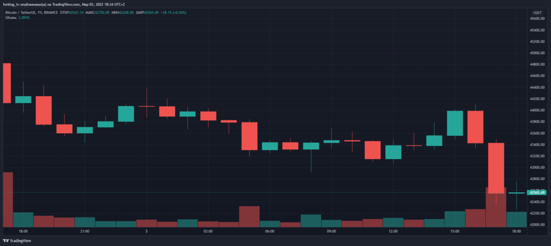Select the 03:00 time axis marker
551x246 pixels.
click(208, 231)
